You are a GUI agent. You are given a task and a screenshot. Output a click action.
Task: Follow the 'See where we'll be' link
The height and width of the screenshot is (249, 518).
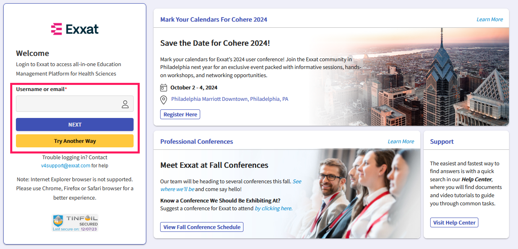click(231, 185)
